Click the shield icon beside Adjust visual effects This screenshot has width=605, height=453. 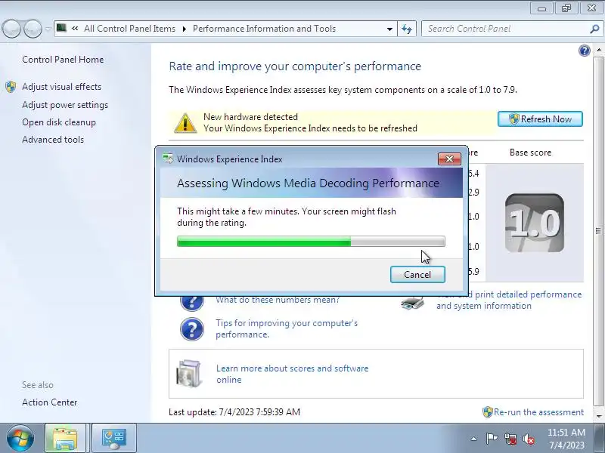11,87
